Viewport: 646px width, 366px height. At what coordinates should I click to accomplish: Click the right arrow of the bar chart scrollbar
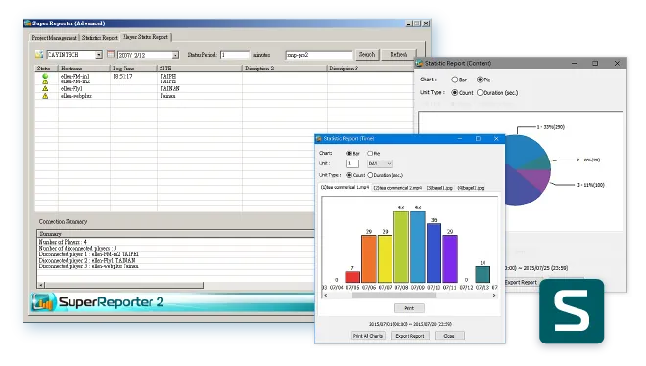pyautogui.click(x=494, y=296)
